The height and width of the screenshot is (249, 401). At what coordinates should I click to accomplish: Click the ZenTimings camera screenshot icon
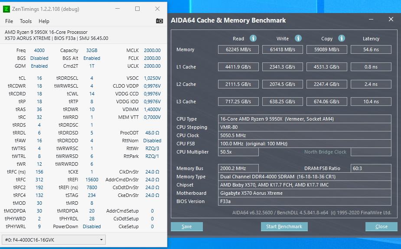tap(160, 21)
